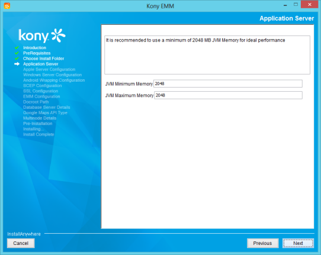The width and height of the screenshot is (321, 255).
Task: Click green checkmark beside Choose Install Folder
Action: point(17,59)
